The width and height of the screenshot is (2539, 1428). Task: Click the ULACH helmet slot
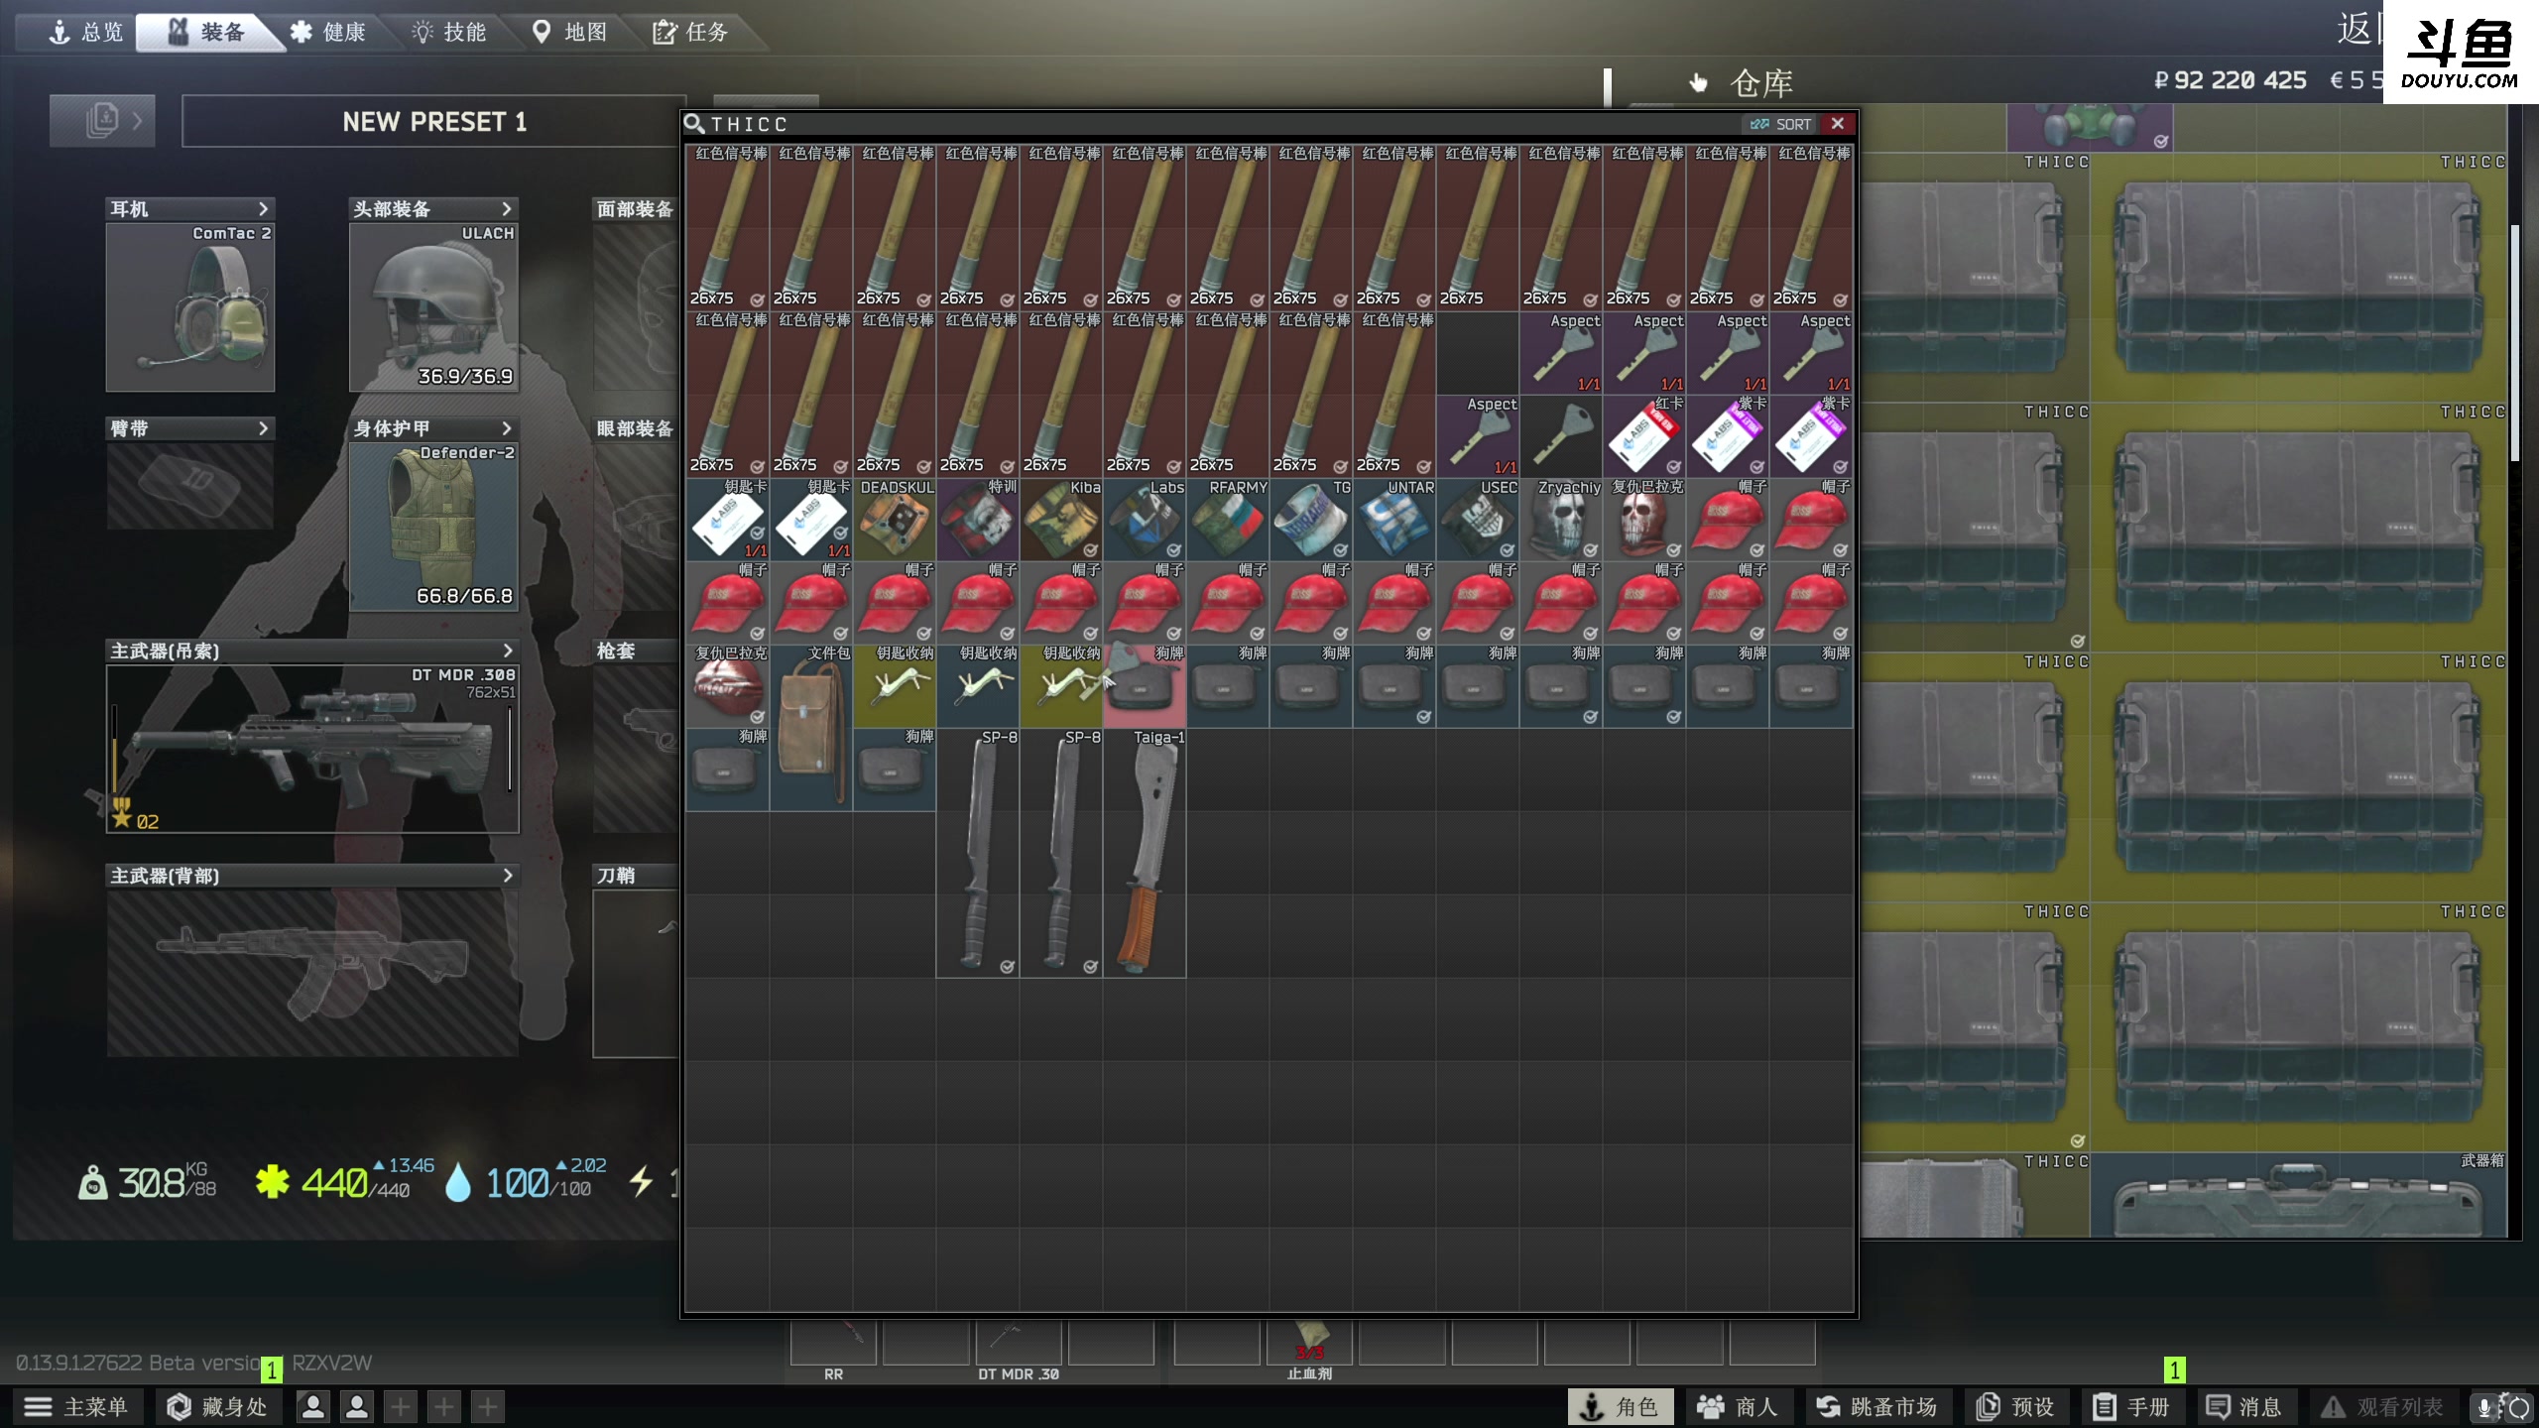433,306
